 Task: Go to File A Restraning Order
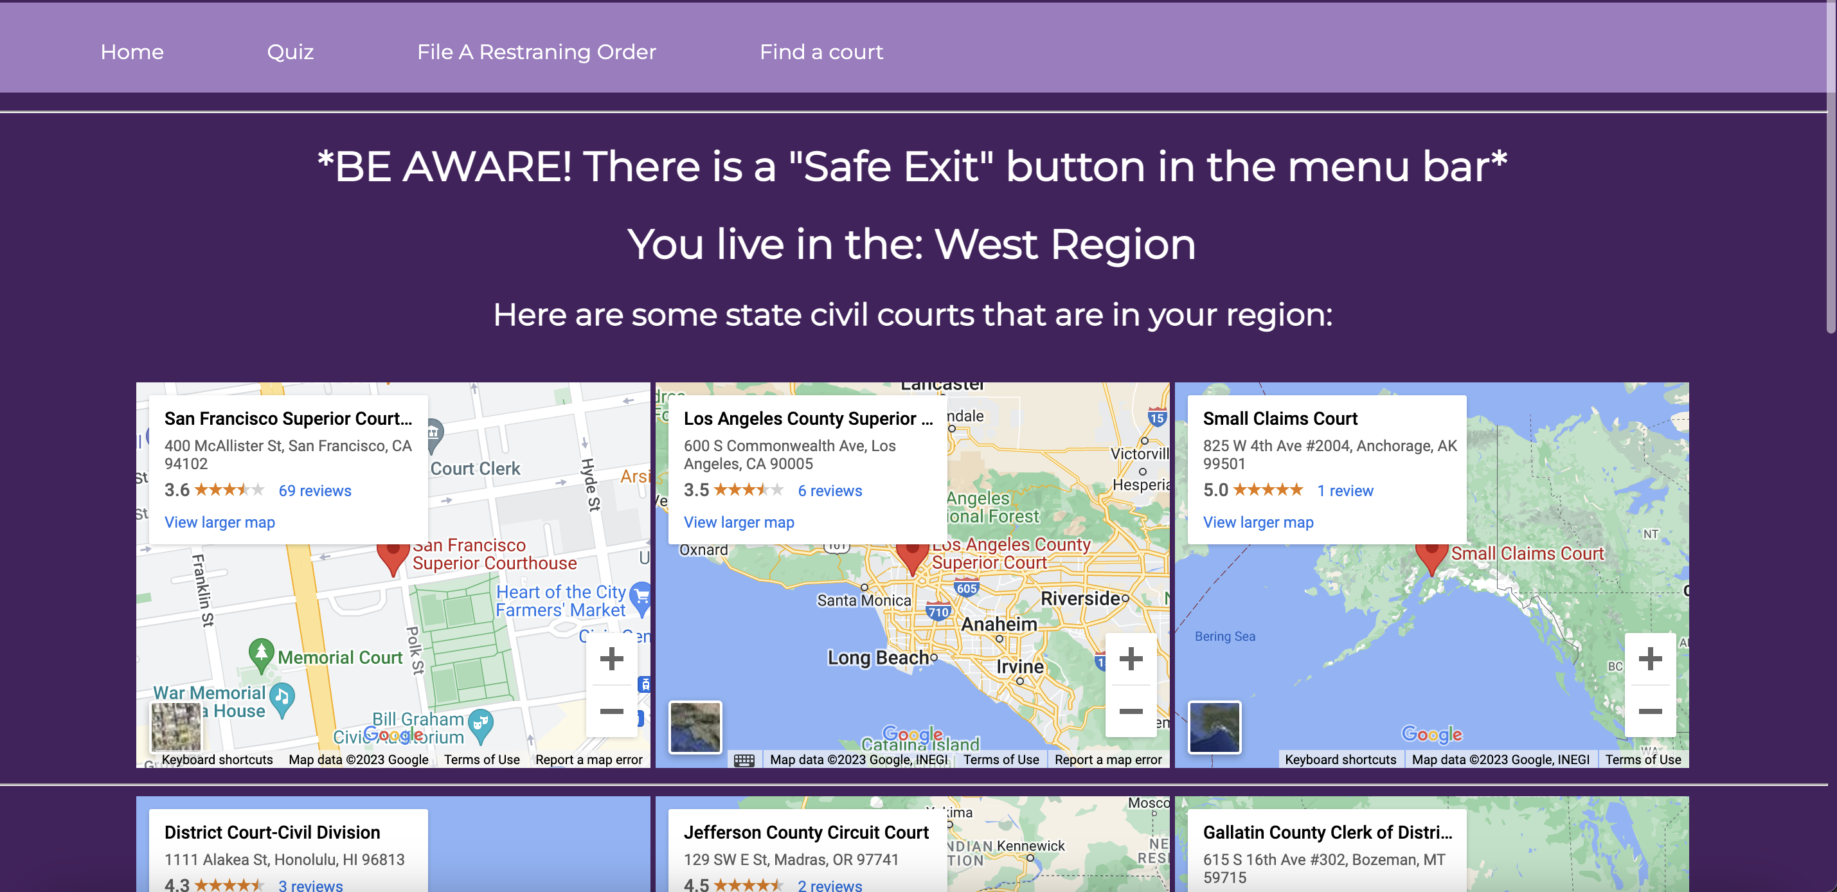coord(536,52)
